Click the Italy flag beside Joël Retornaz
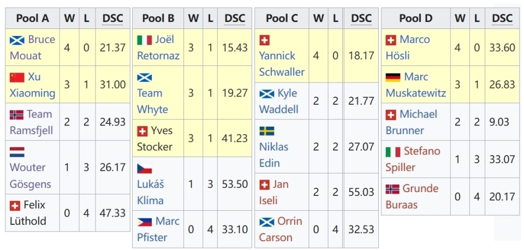The height and width of the screenshot is (250, 524). 144,40
